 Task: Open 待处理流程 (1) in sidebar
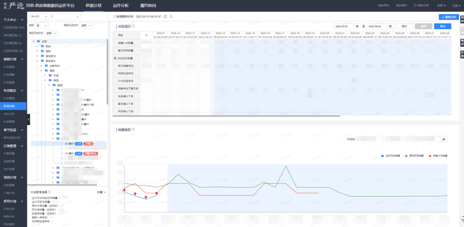[12, 35]
